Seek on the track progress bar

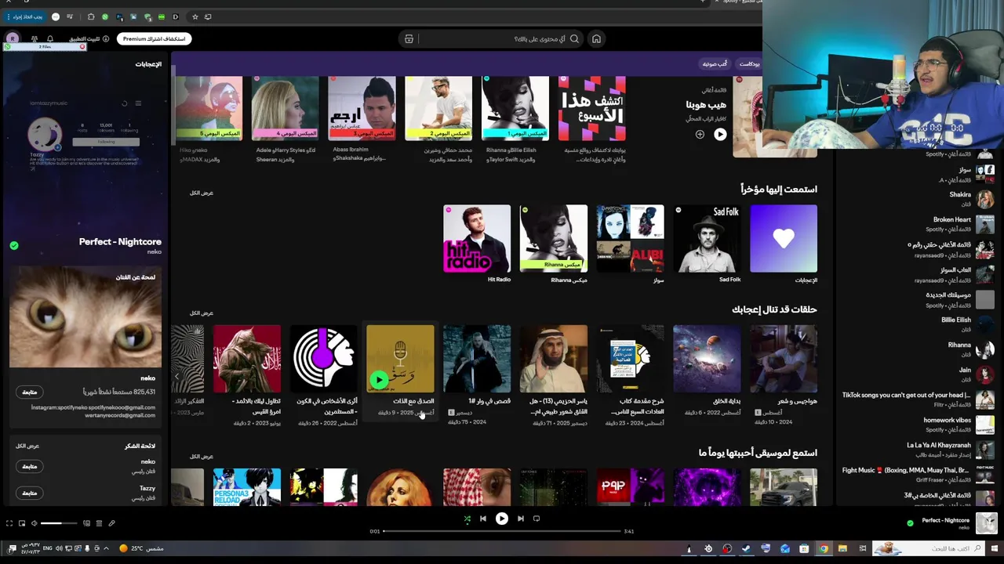pyautogui.click(x=501, y=531)
